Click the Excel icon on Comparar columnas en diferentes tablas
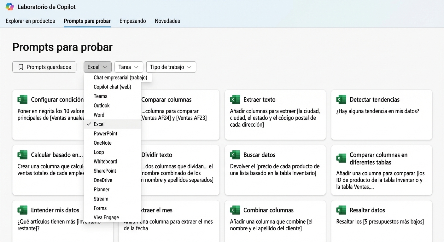This screenshot has width=444, height=242. tap(341, 158)
